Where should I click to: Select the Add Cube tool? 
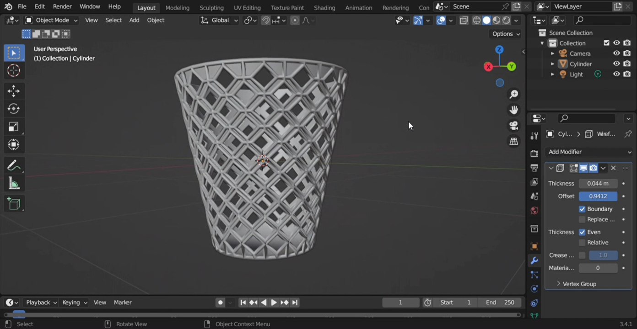[14, 204]
